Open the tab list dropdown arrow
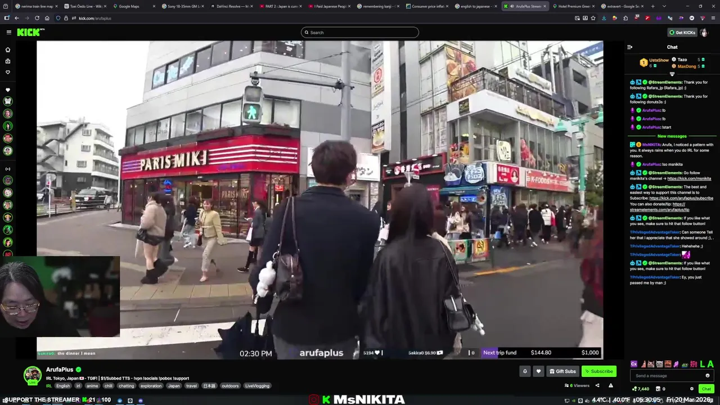 click(664, 6)
